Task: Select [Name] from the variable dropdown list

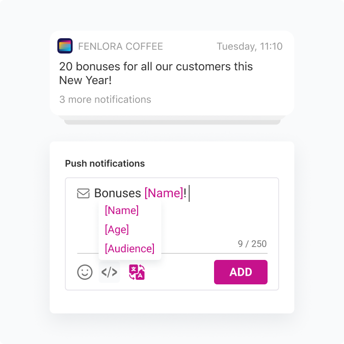Action: [122, 210]
